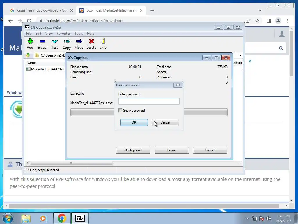
Task: Switch to Chrome from the taskbar
Action: [62, 218]
